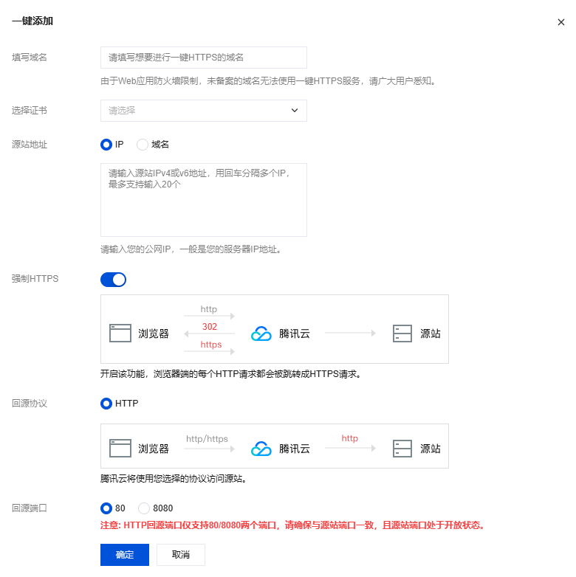Click origin server icon in 回源协议 diagram
The width and height of the screenshot is (576, 577).
pyautogui.click(x=402, y=449)
